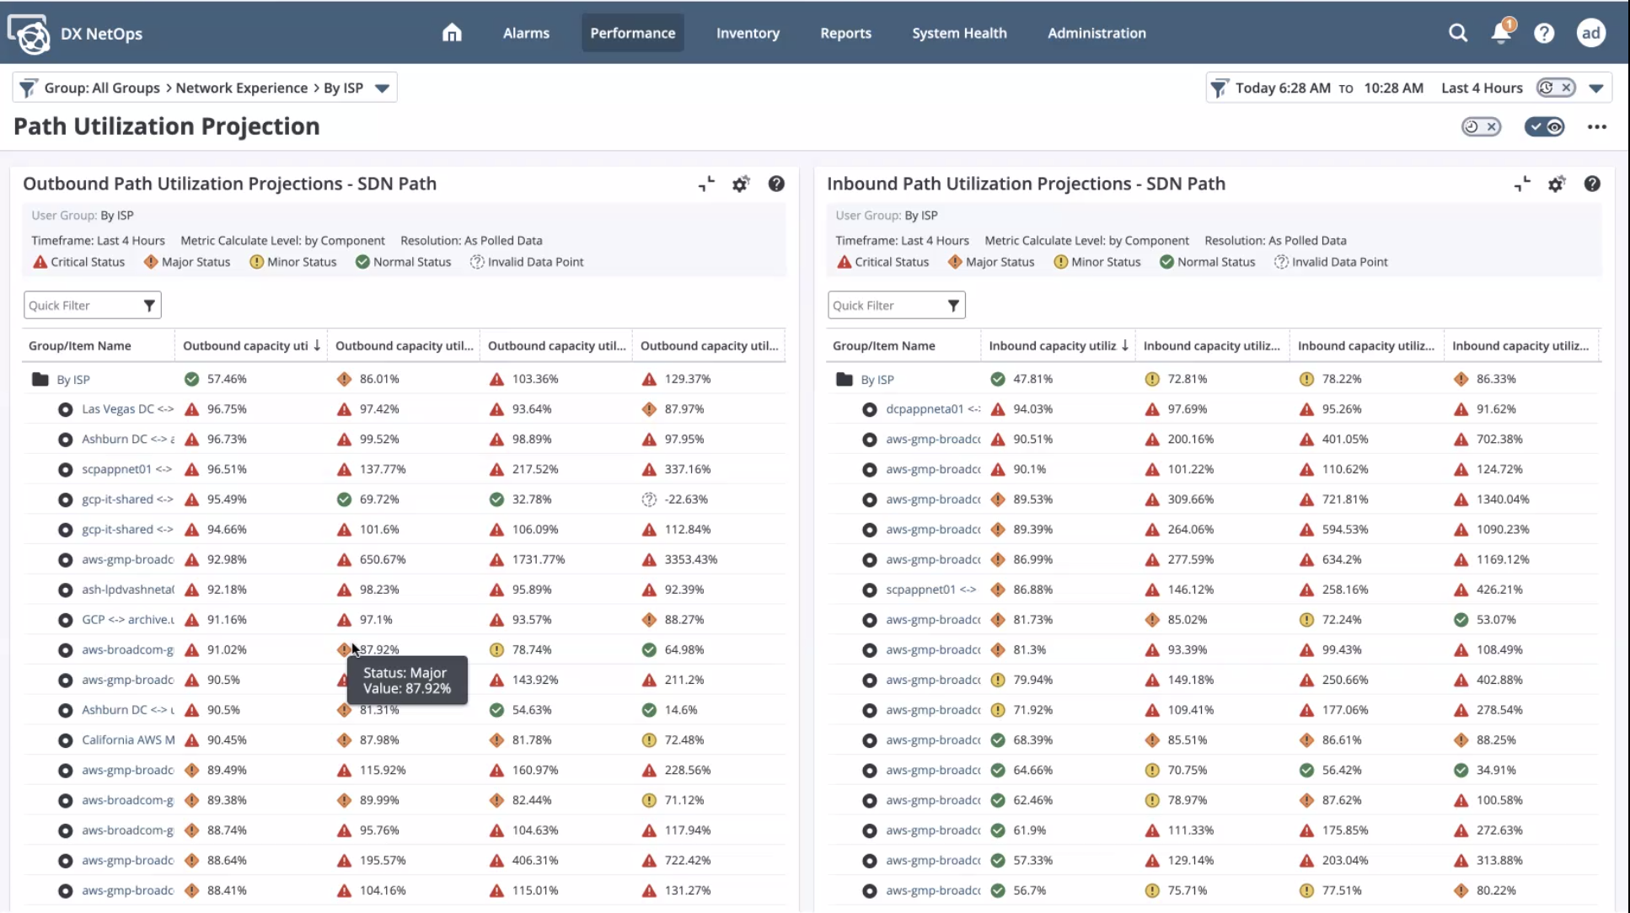Image resolution: width=1630 pixels, height=913 pixels.
Task: Open the top-bar help question icon
Action: (1543, 33)
